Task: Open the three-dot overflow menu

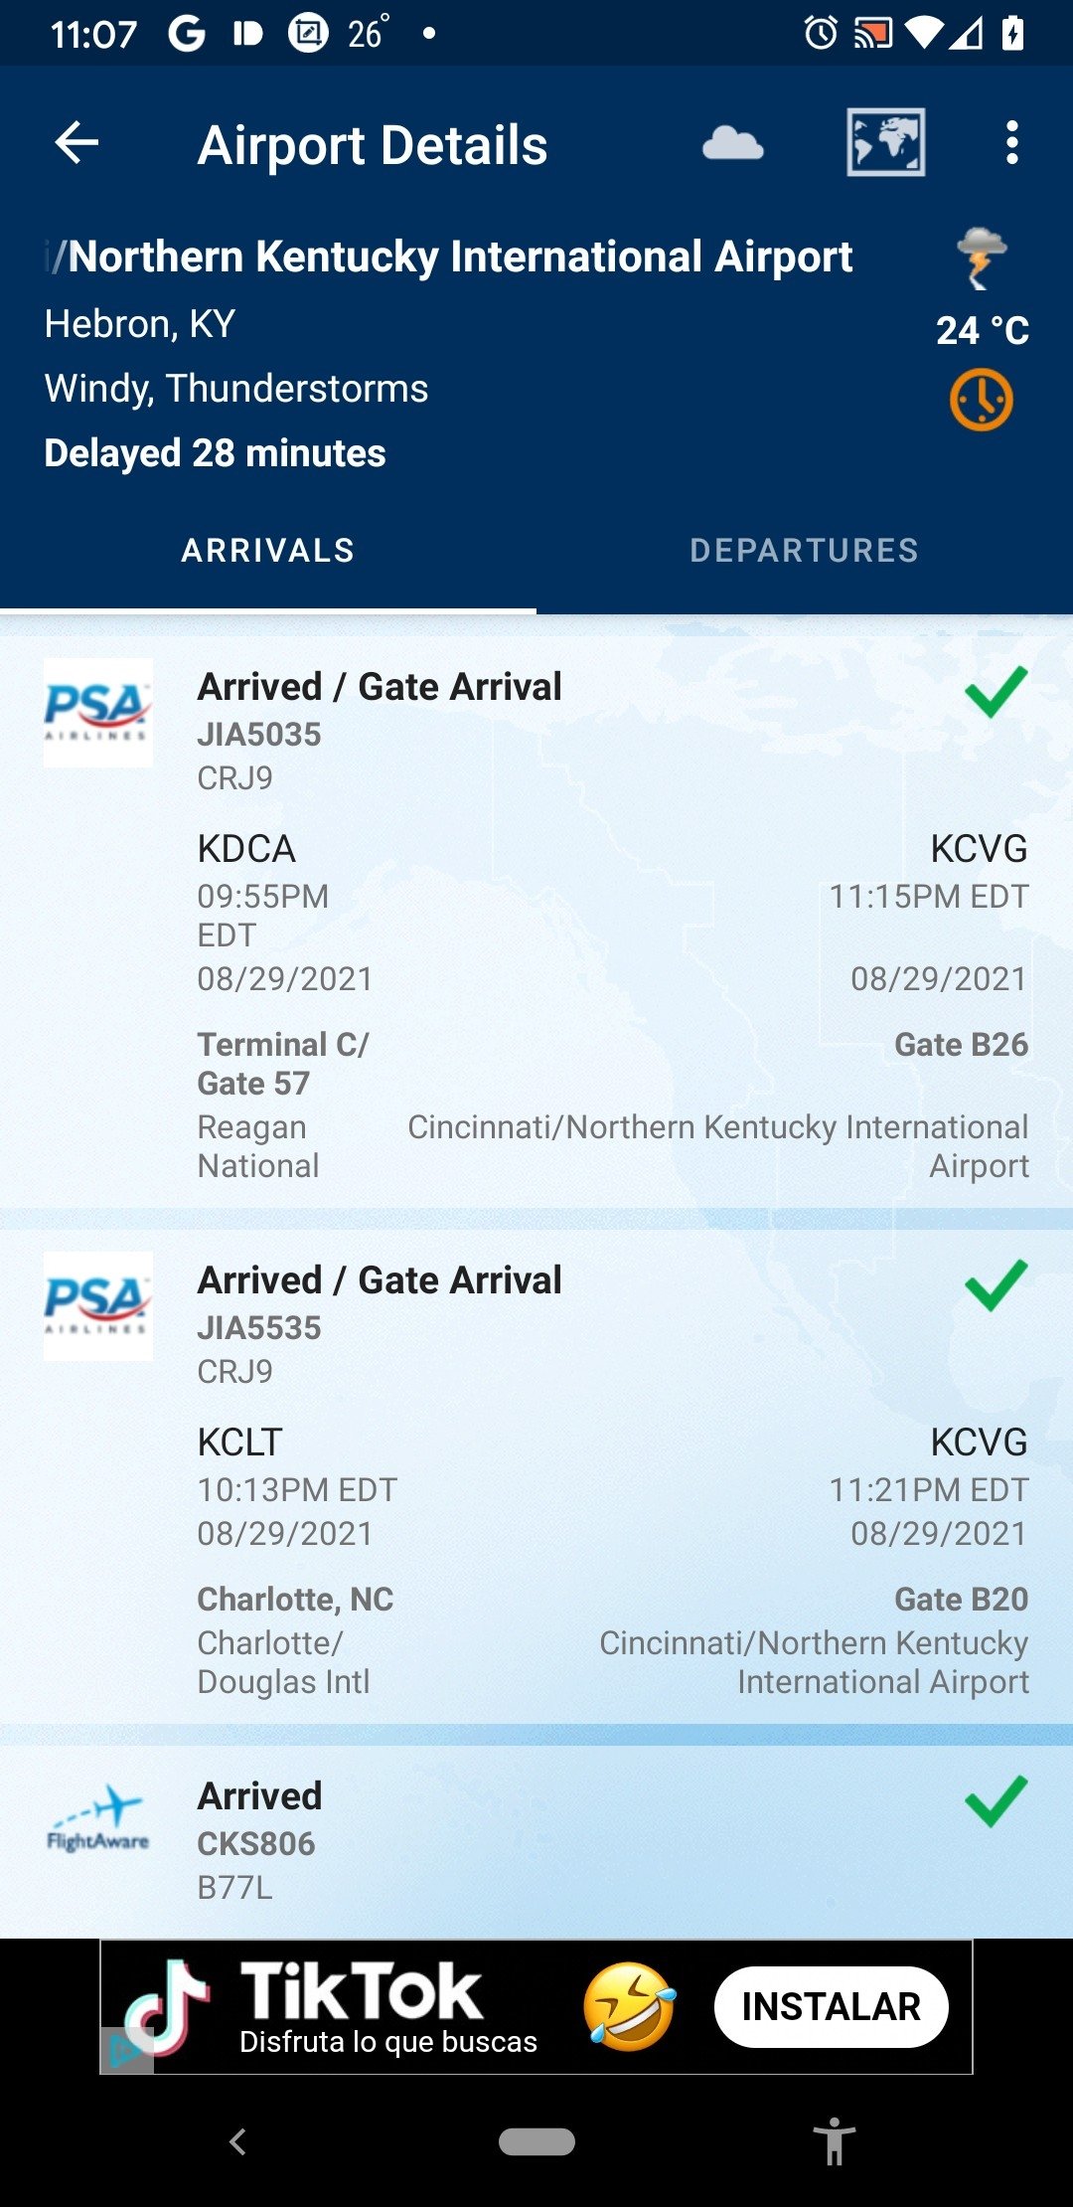Action: point(1011,143)
